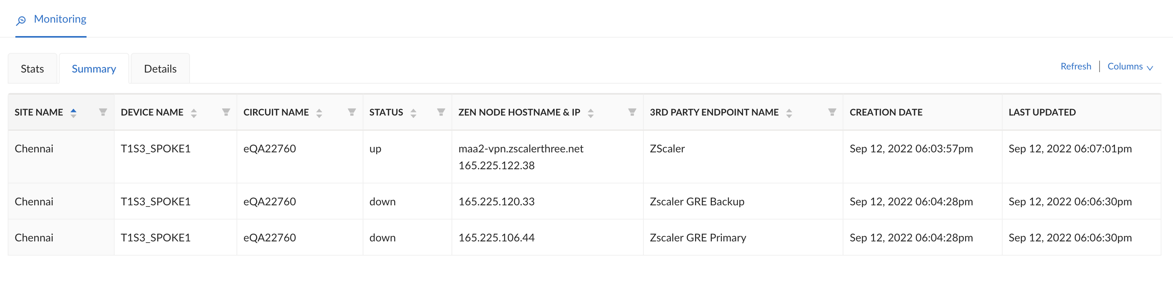Expand the Columns dropdown
Viewport: 1173px width, 284px height.
(x=1130, y=66)
